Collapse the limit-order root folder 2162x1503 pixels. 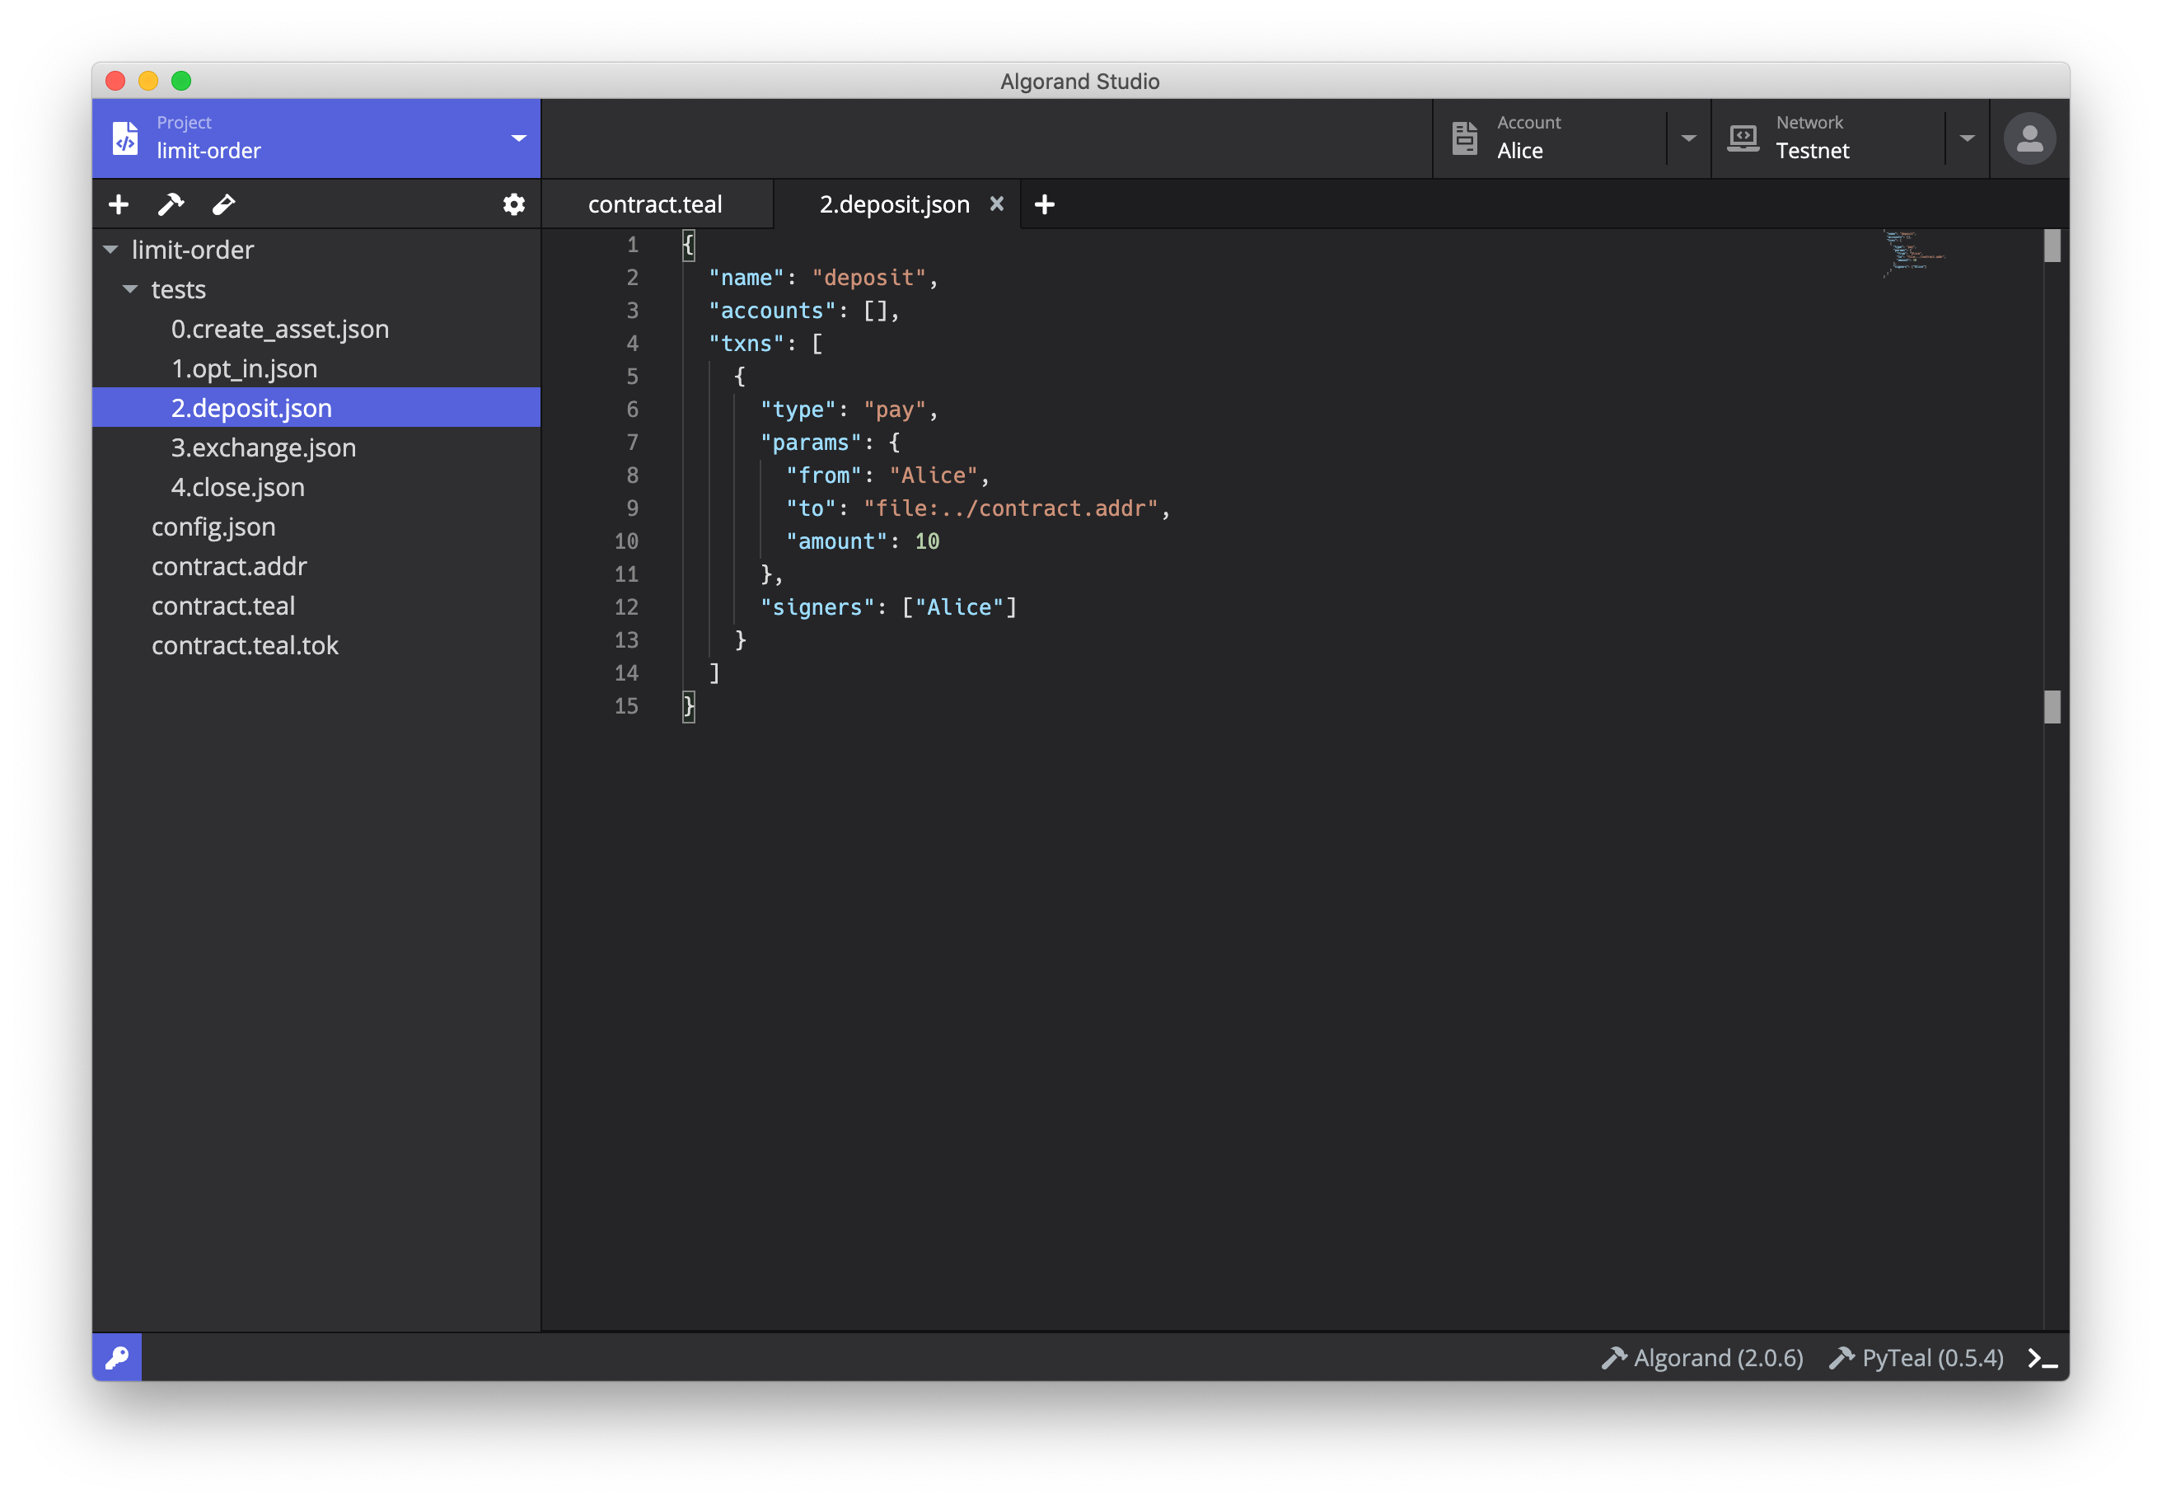point(111,250)
